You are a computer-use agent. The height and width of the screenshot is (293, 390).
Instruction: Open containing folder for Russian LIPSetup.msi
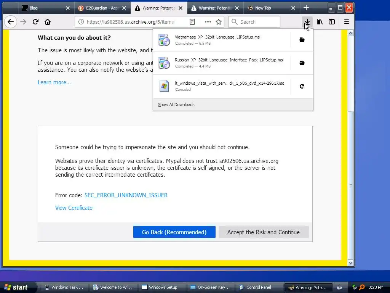302,63
